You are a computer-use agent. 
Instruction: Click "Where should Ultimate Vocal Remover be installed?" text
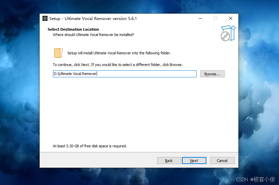(x=93, y=35)
